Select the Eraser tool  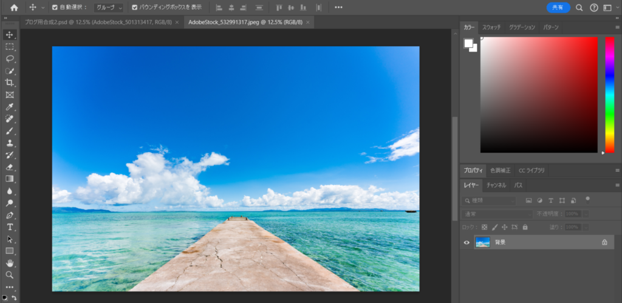(x=10, y=166)
